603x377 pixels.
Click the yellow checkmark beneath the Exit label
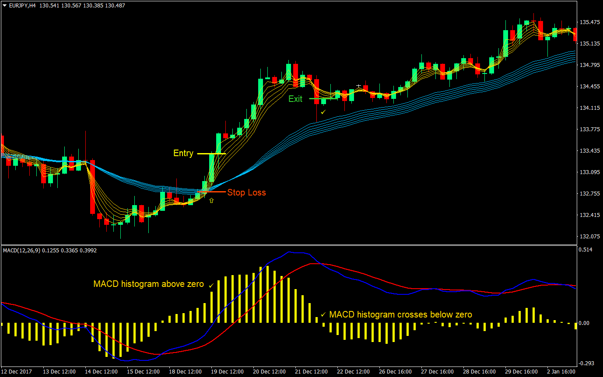[x=323, y=112]
